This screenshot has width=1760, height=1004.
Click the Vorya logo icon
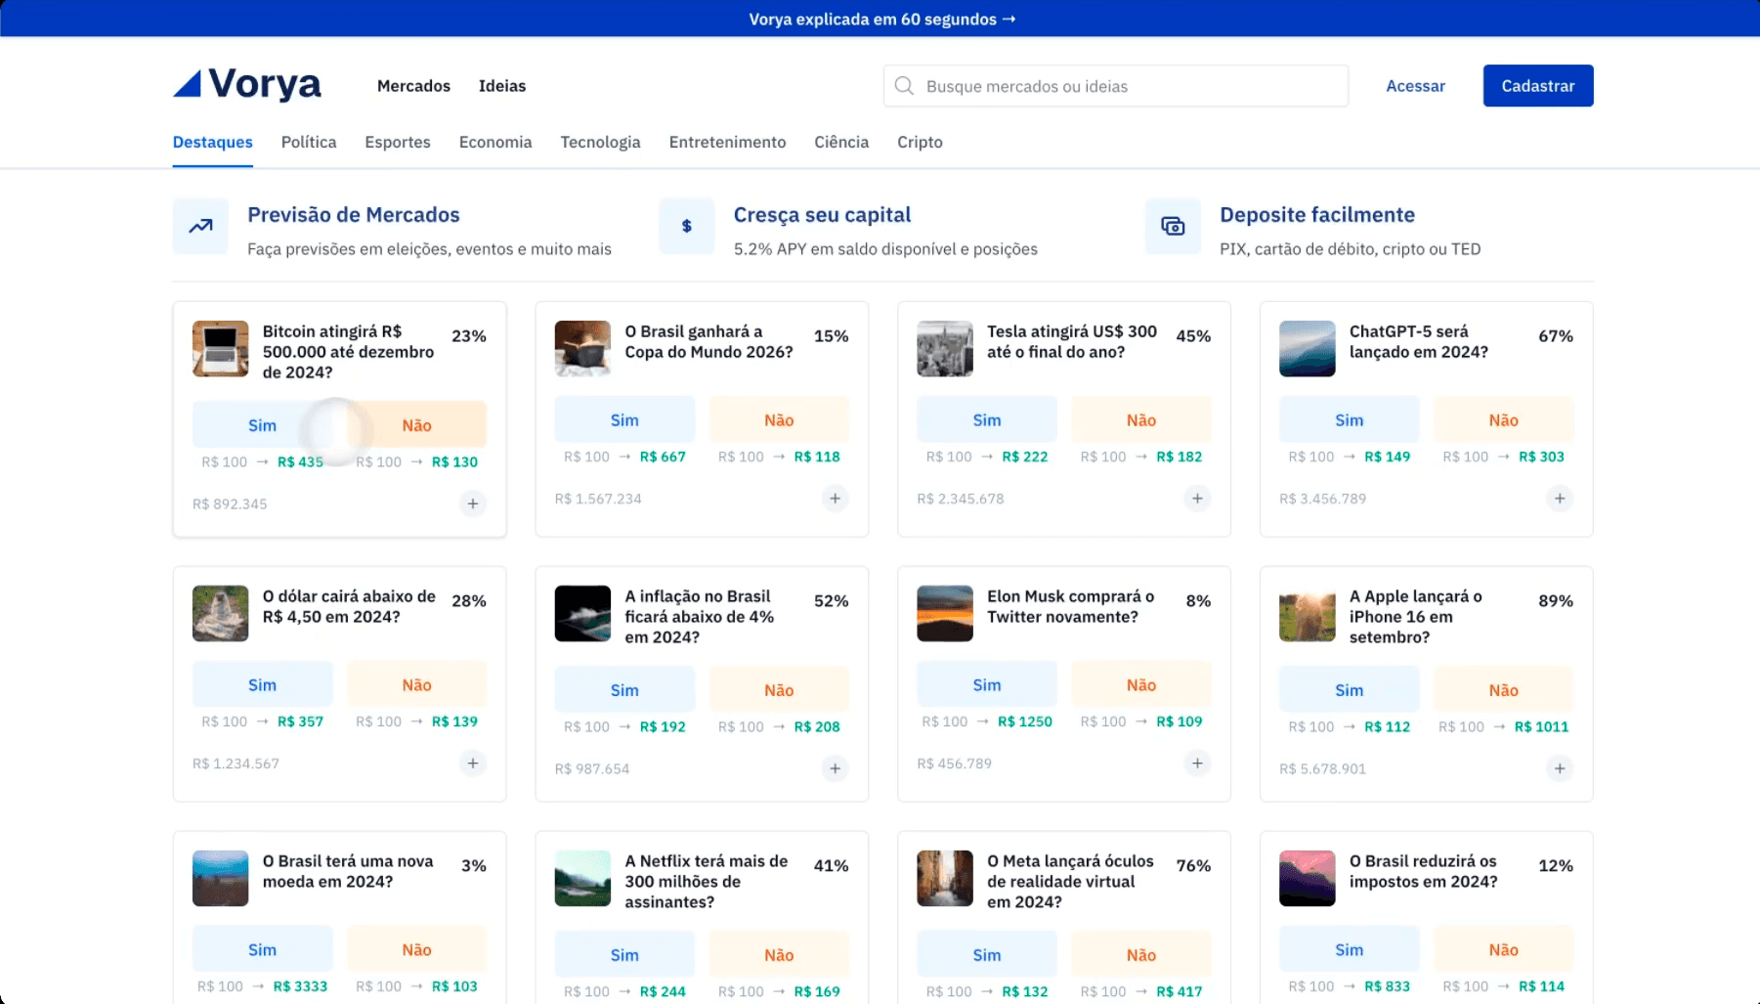(x=192, y=84)
